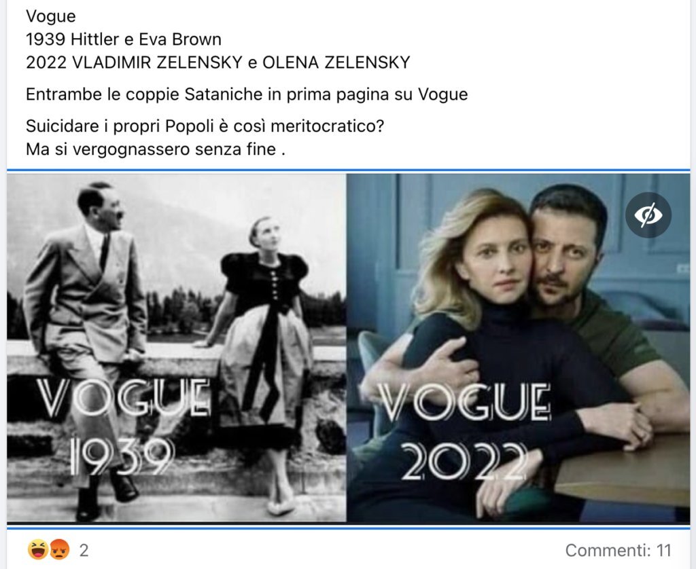The height and width of the screenshot is (569, 696).
Task: Open the reaction count showing 2
Action: (84, 551)
